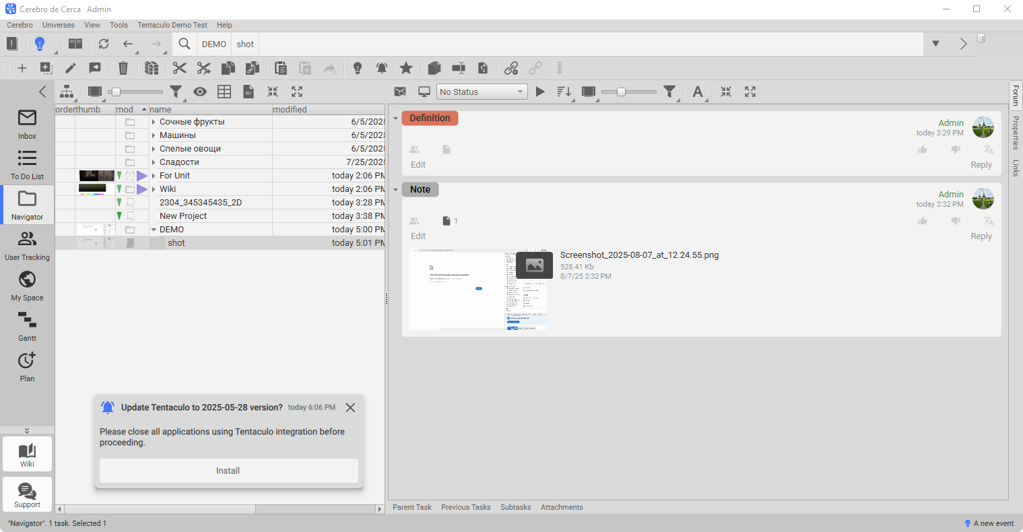Click the forum thumbnail size slider
Screen dimensions: 1023x532
pyautogui.click(x=621, y=92)
